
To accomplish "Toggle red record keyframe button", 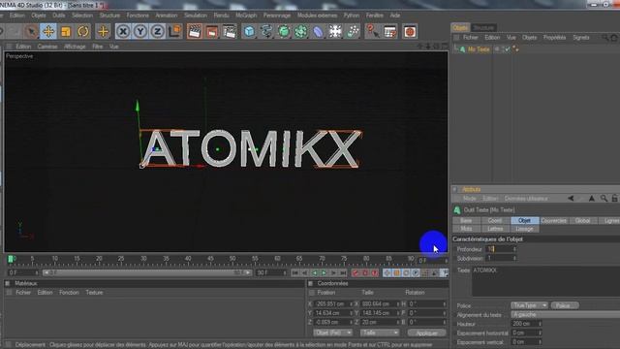I will [356, 273].
